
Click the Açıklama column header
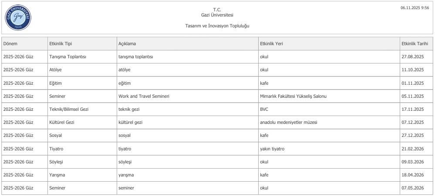(127, 43)
